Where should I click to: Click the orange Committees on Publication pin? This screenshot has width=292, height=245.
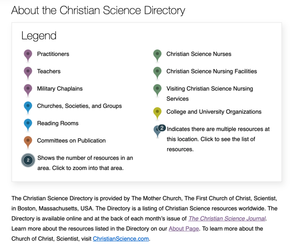point(28,142)
